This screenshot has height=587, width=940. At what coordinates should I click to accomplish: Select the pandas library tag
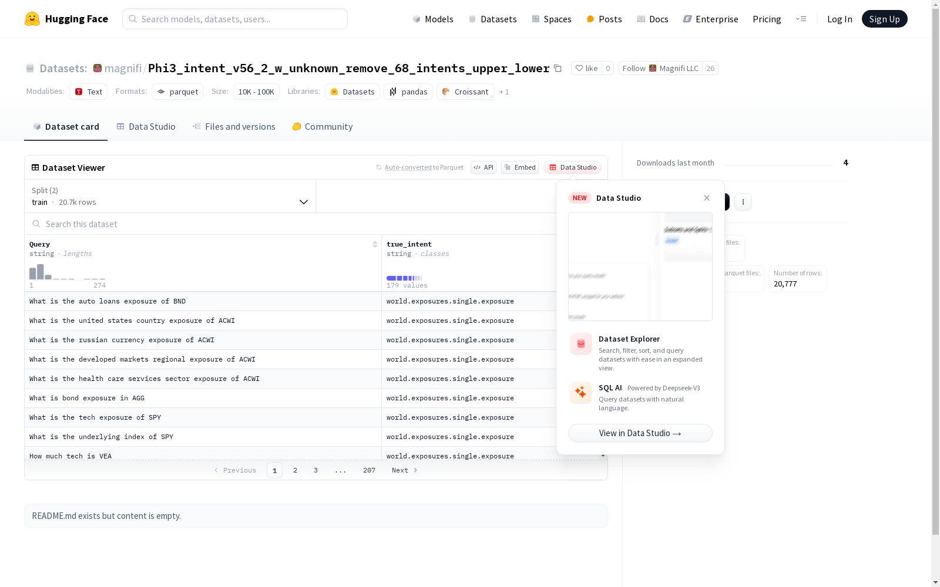click(408, 92)
